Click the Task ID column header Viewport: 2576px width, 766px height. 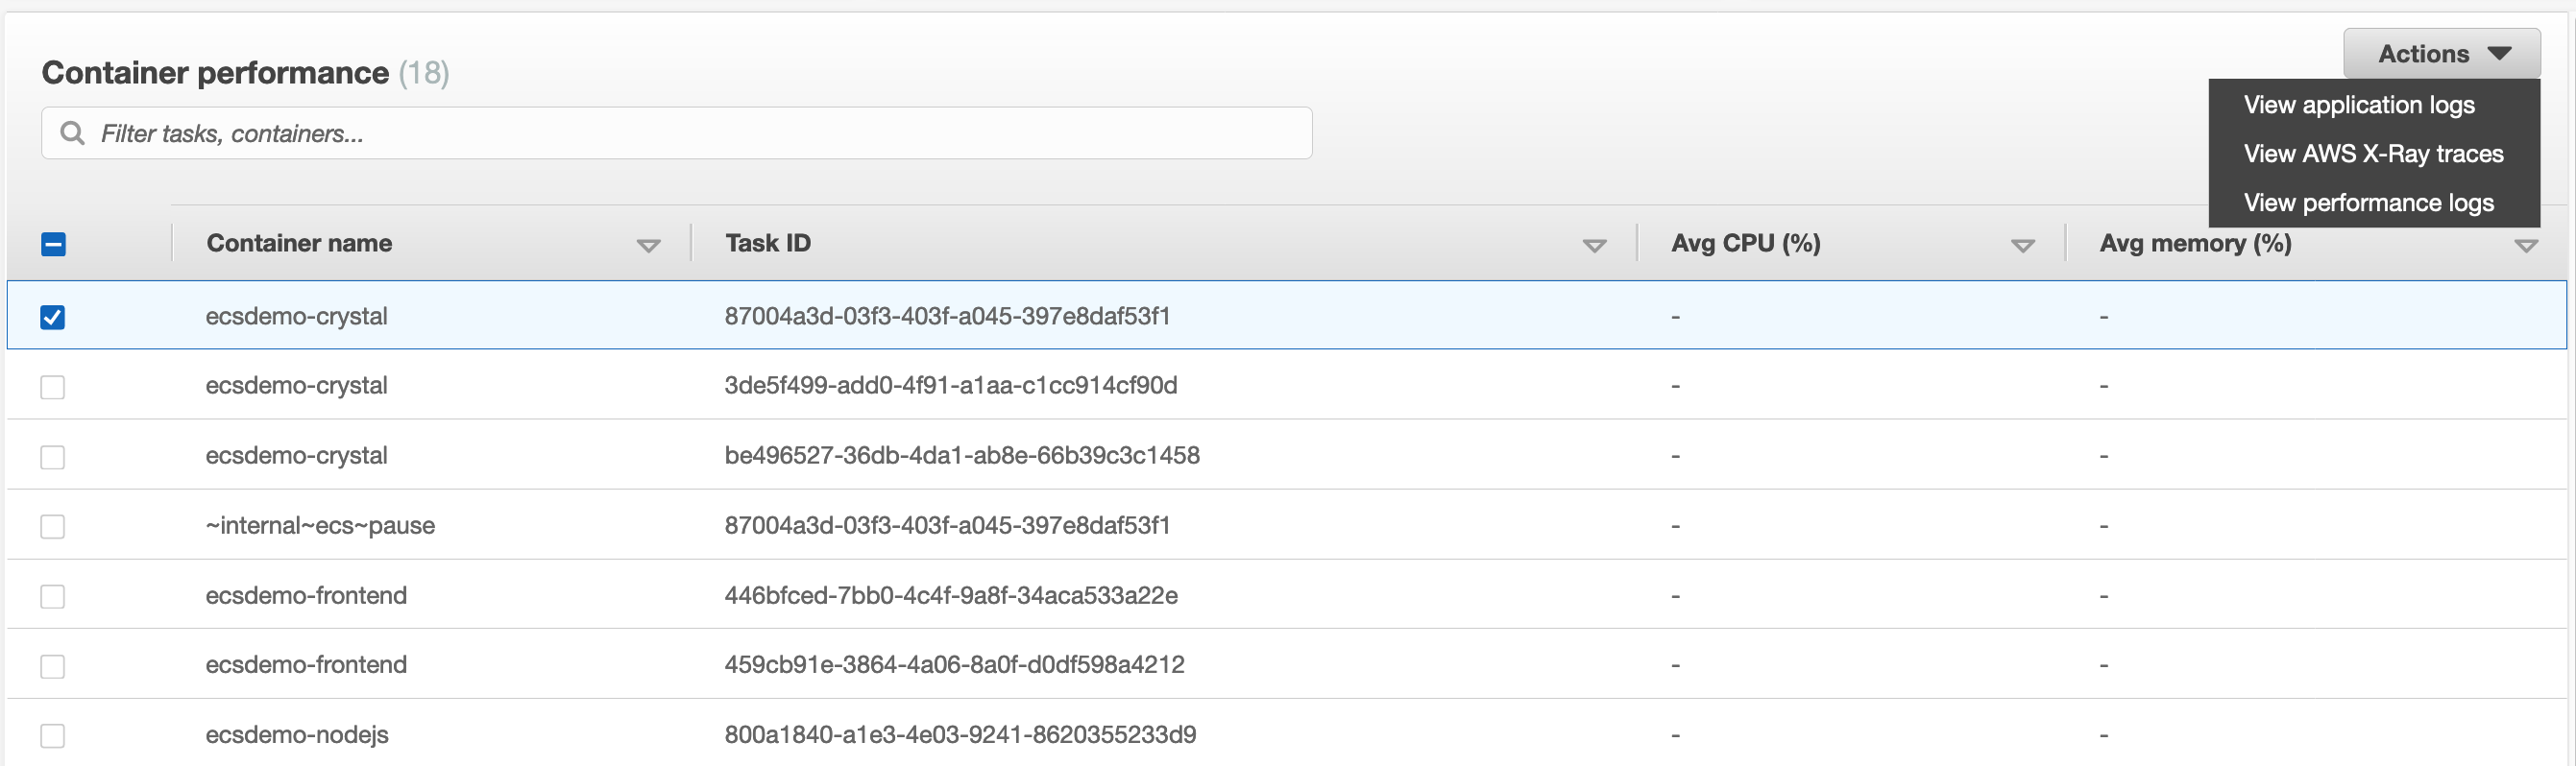(768, 243)
